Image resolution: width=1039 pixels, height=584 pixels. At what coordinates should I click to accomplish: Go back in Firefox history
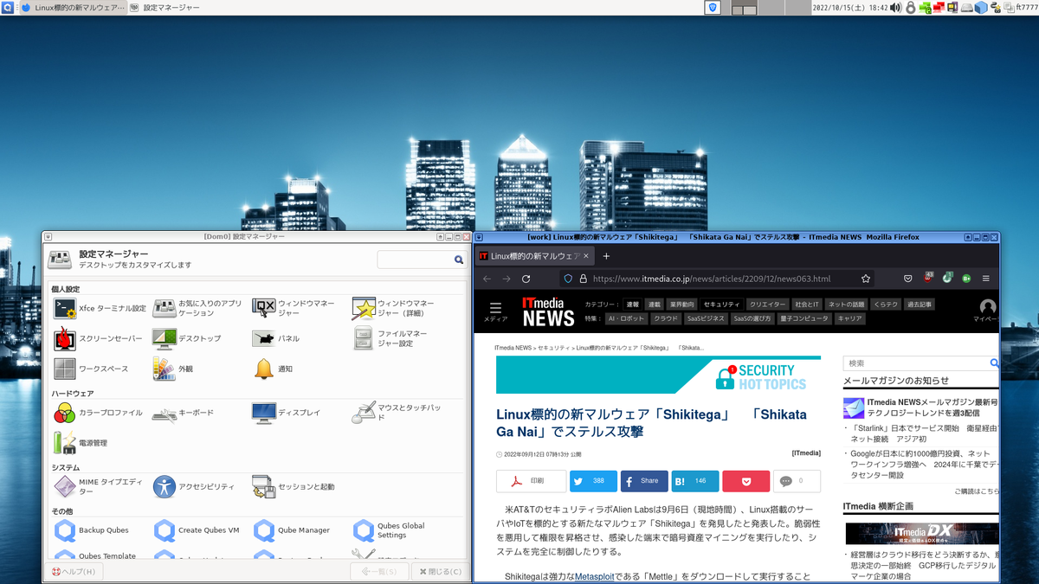(487, 279)
